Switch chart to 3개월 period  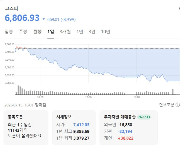click(65, 32)
